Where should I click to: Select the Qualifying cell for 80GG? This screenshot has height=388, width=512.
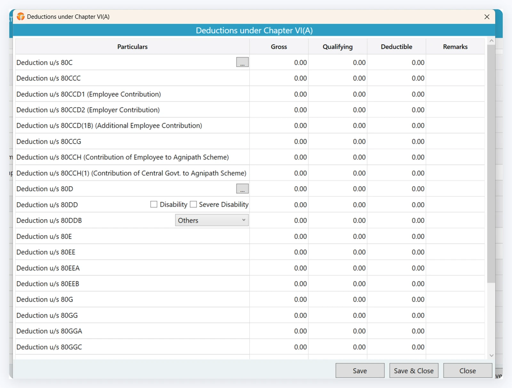338,315
